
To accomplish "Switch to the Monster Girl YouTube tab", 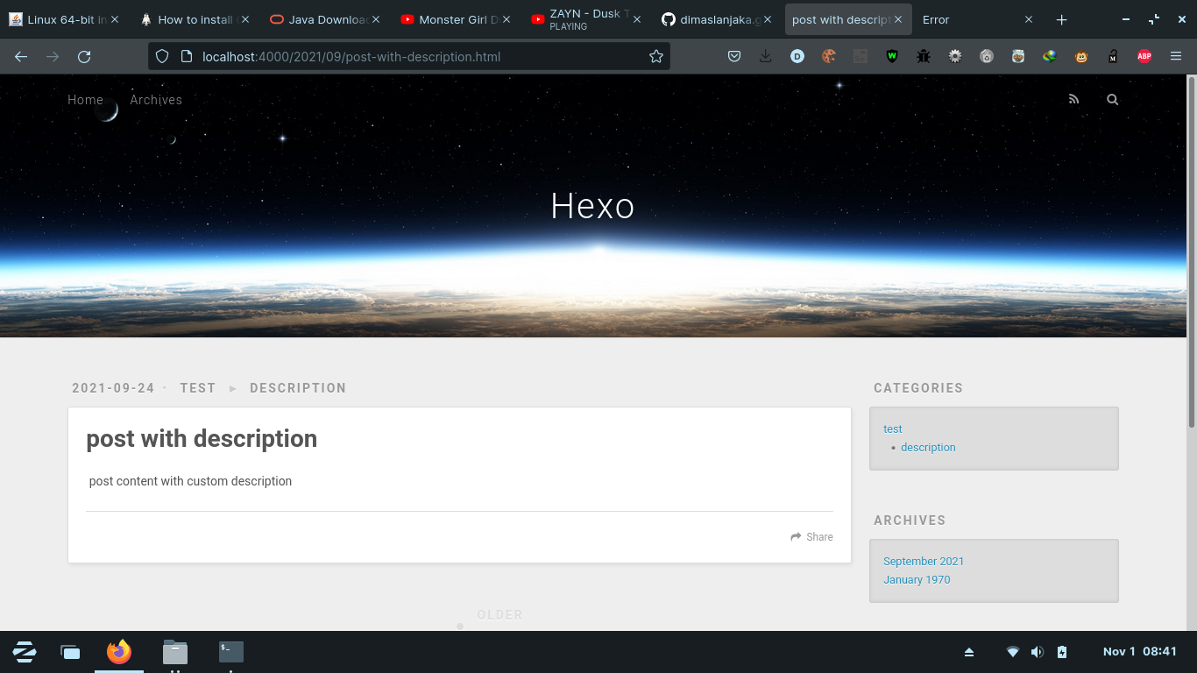I will pos(457,19).
